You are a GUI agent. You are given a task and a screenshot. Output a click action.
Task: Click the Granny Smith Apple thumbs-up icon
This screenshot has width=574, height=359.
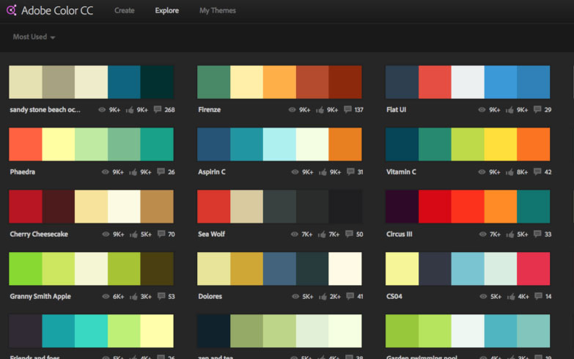(133, 296)
